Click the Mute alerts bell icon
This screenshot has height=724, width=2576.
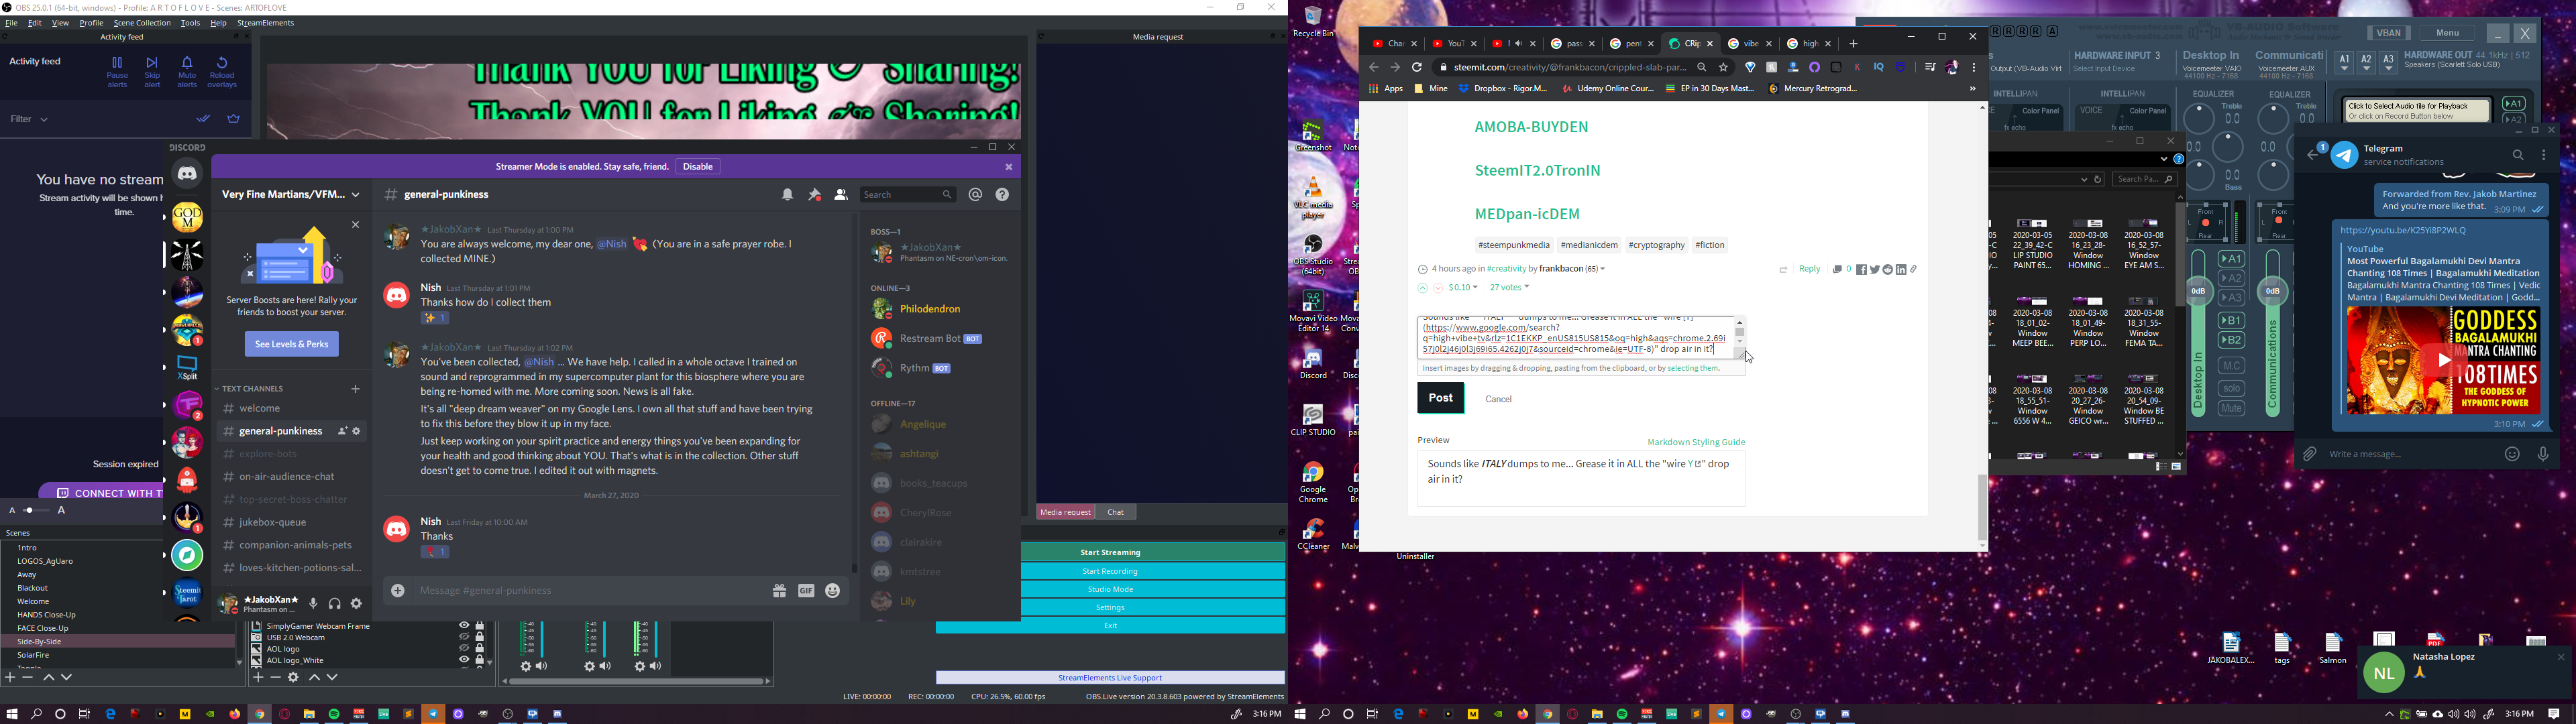tap(187, 64)
